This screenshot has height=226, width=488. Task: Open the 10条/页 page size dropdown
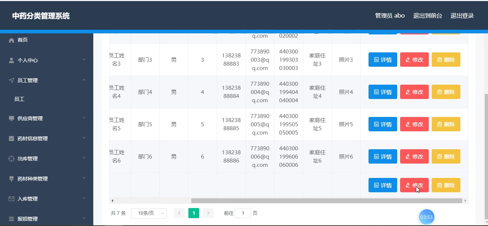149,213
